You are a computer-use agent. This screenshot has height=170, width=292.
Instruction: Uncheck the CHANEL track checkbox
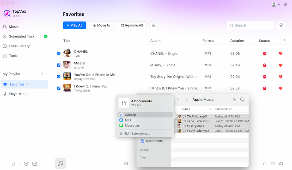coord(59,54)
